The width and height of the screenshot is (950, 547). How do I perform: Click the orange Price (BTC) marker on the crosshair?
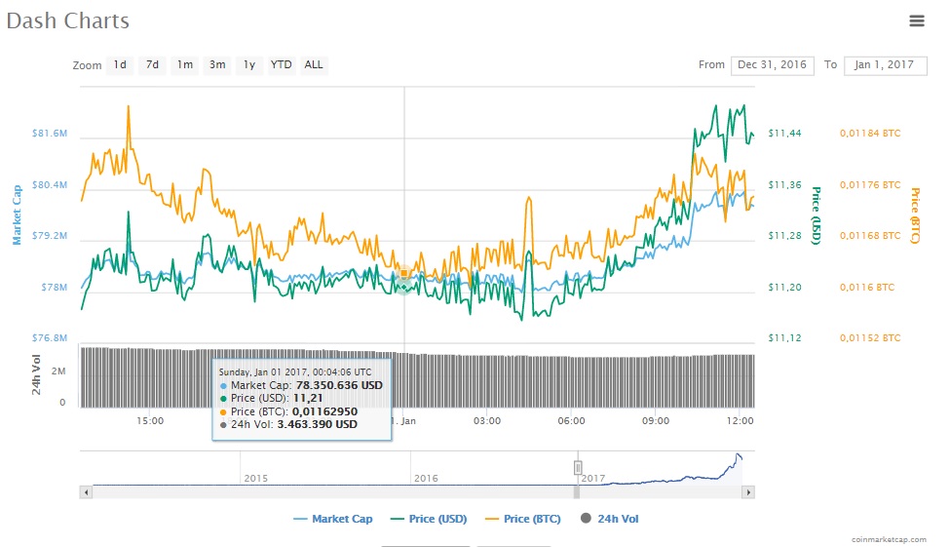point(404,273)
